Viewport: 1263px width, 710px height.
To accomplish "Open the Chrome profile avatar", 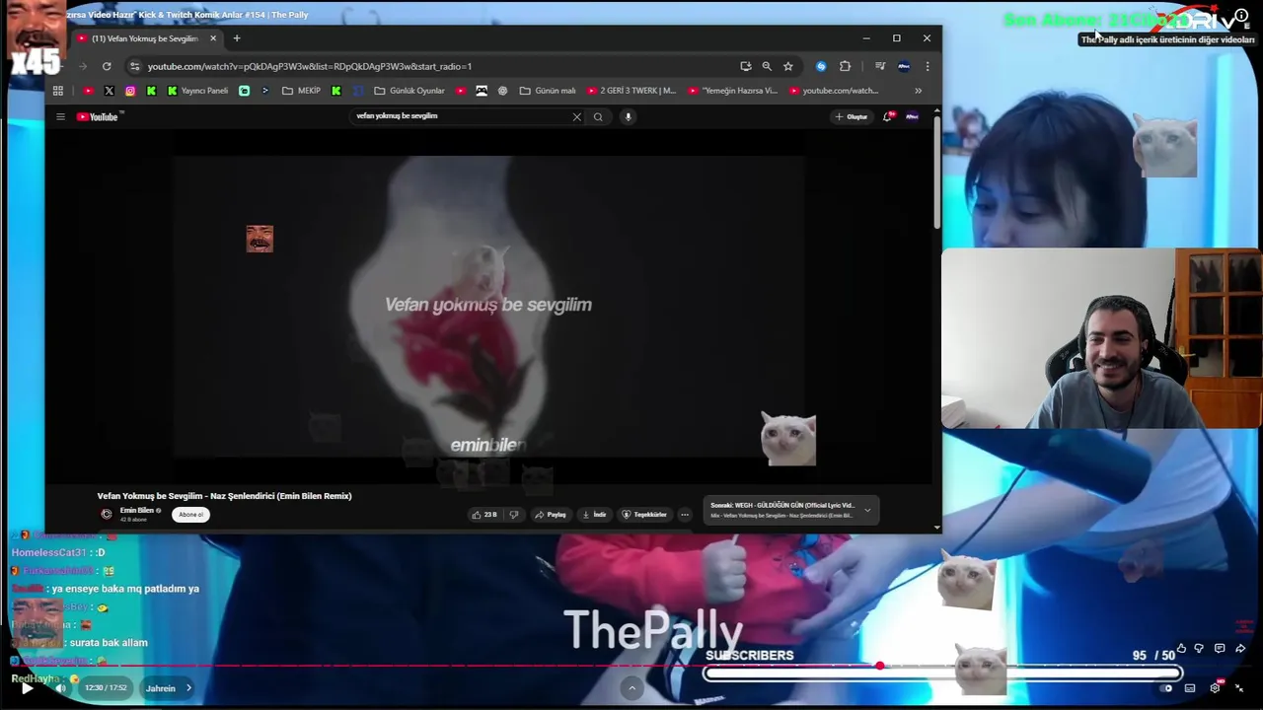I will [x=904, y=66].
